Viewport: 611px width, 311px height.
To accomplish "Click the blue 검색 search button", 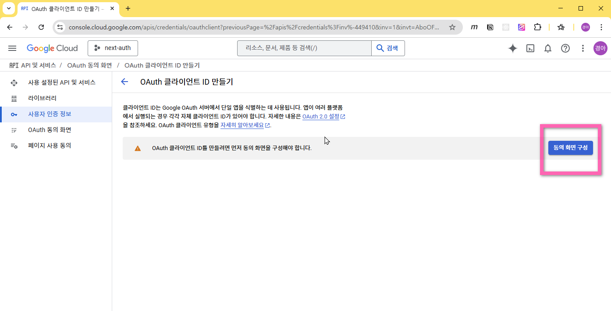I will [x=388, y=48].
